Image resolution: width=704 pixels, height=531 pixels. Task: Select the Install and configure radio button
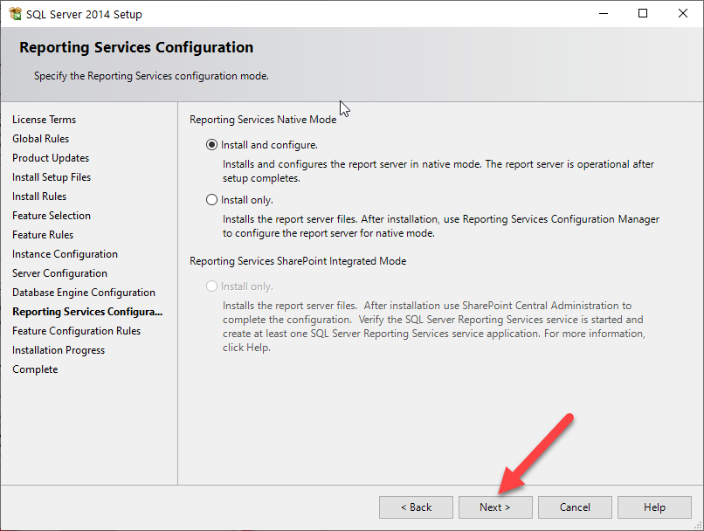[211, 145]
